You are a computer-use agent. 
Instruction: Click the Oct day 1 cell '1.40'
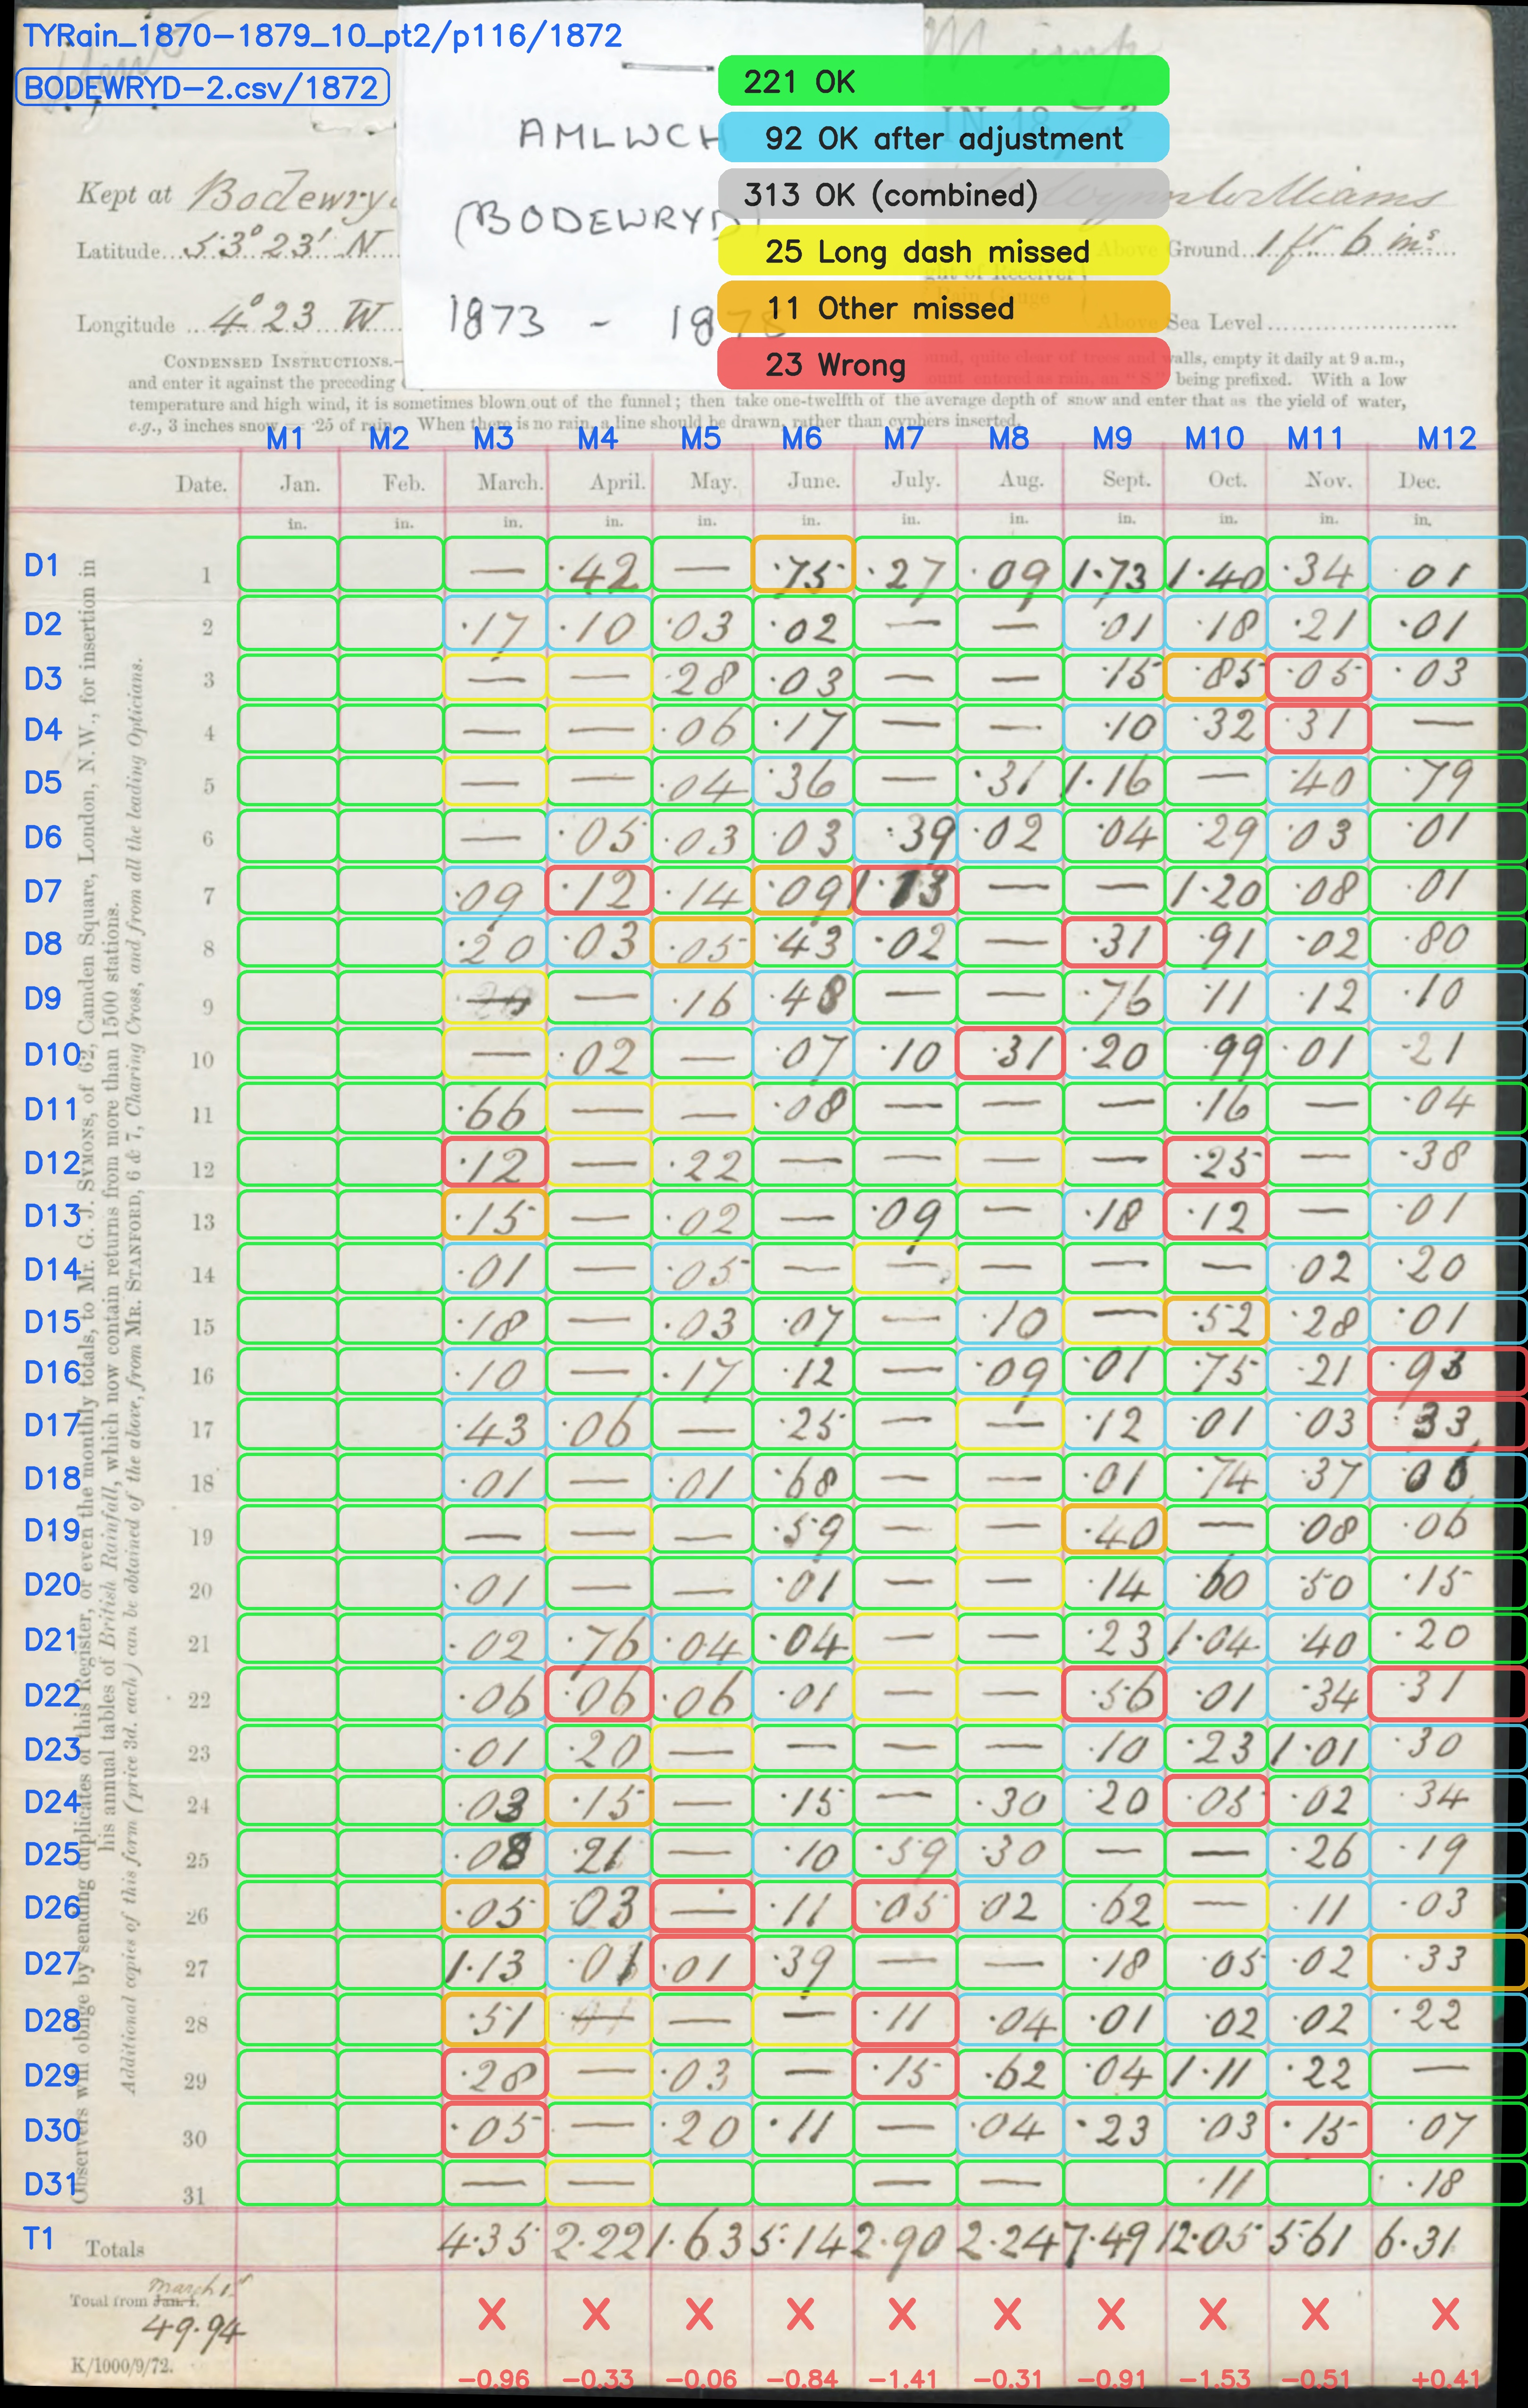(x=1215, y=565)
